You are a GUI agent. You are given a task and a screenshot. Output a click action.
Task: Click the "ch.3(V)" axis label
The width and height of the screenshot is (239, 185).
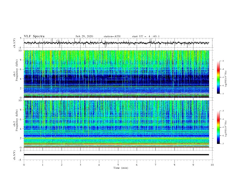click(14, 155)
